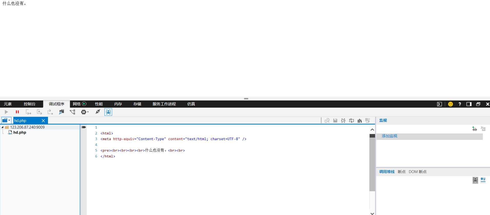Click the Continue (play) debugger button
This screenshot has width=490, height=215.
point(6,112)
